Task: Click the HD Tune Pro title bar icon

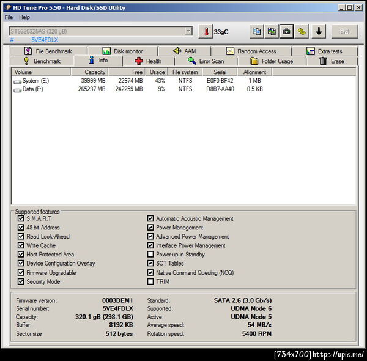Action: [x=9, y=7]
